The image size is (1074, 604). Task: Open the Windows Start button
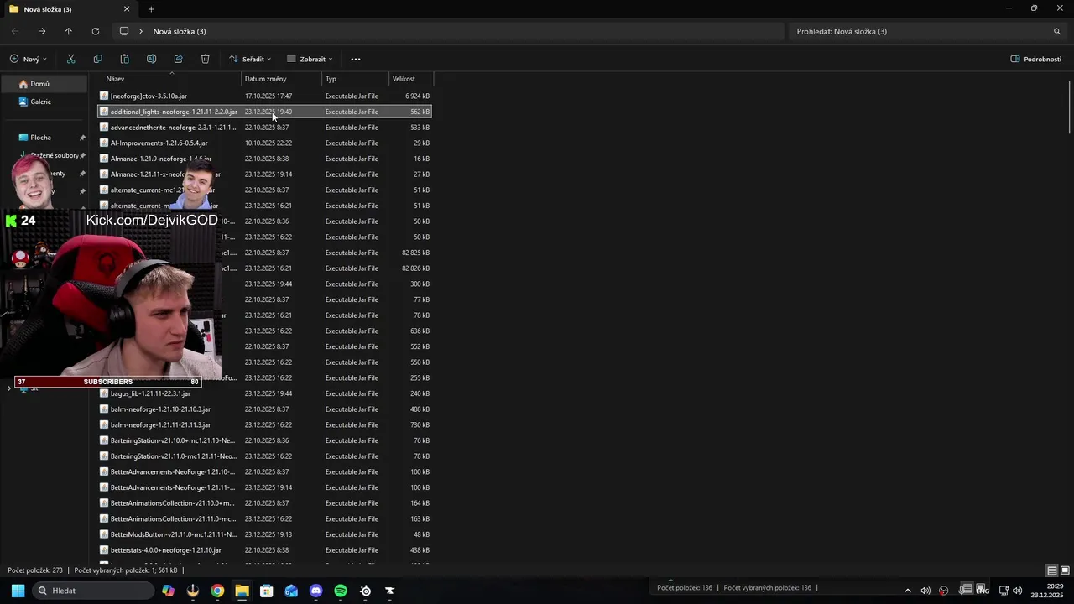pos(18,591)
